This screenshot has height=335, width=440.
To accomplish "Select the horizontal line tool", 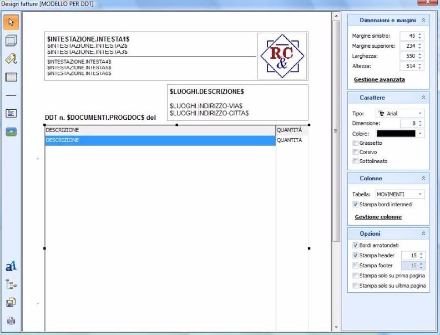I will point(11,95).
